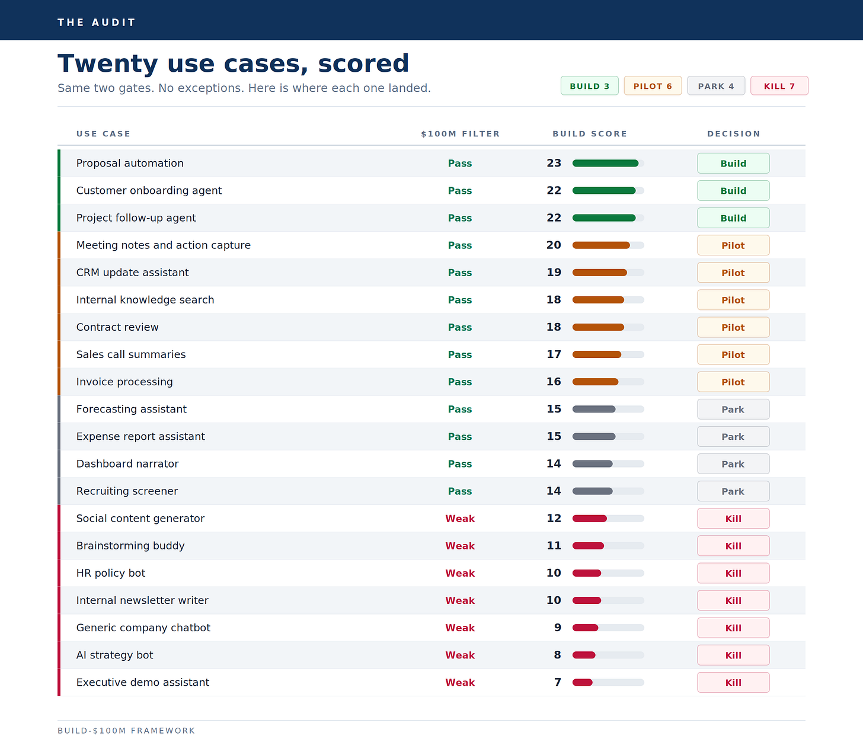Click the $100M FILTER column header
Viewport: 863px width, 742px height.
(461, 134)
